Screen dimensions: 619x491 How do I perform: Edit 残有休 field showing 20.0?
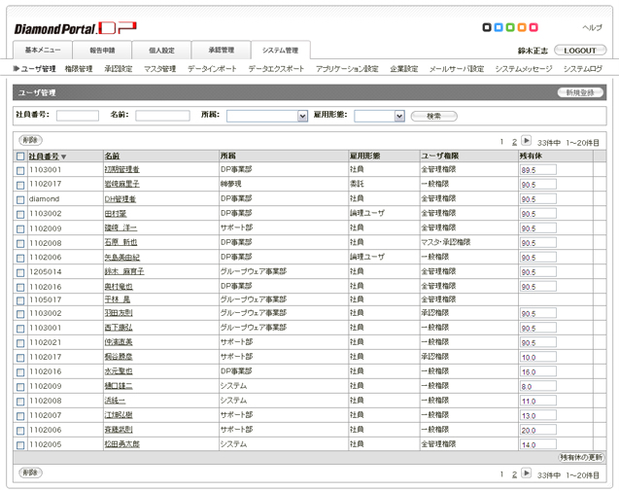pyautogui.click(x=538, y=430)
